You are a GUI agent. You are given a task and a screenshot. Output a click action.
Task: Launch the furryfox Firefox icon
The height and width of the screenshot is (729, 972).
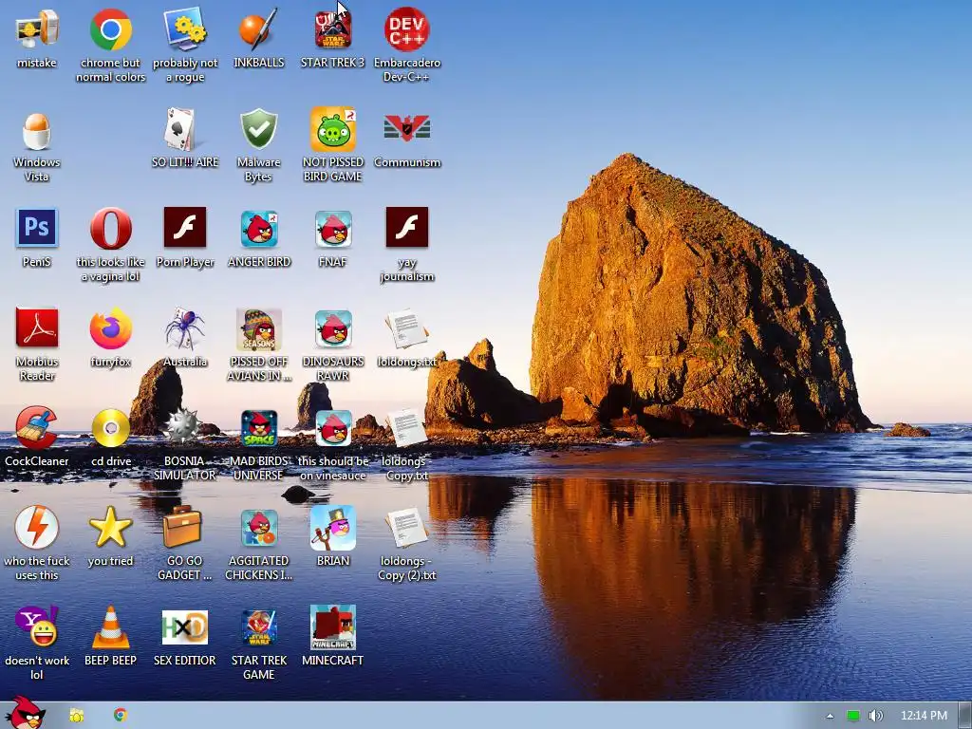click(x=110, y=328)
